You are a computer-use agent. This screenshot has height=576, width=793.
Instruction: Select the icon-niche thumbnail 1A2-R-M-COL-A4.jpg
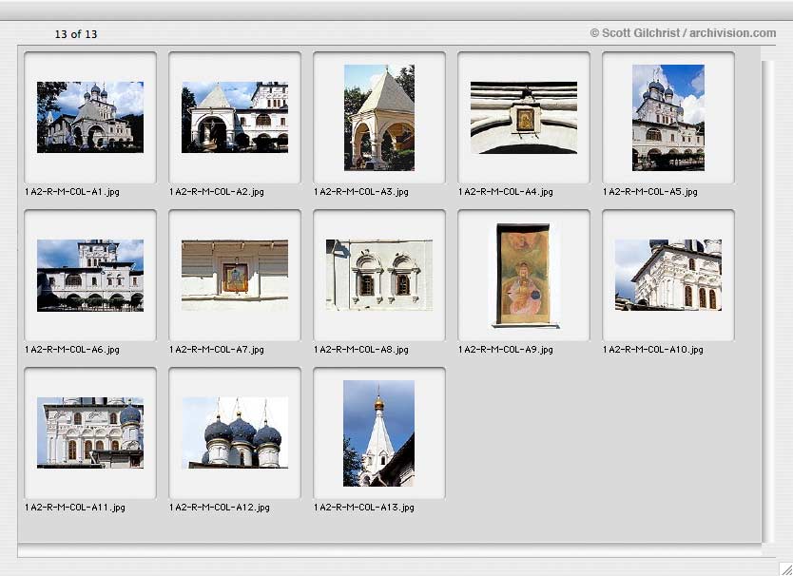pos(524,117)
